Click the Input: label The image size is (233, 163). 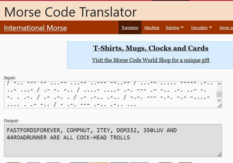click(x=10, y=78)
